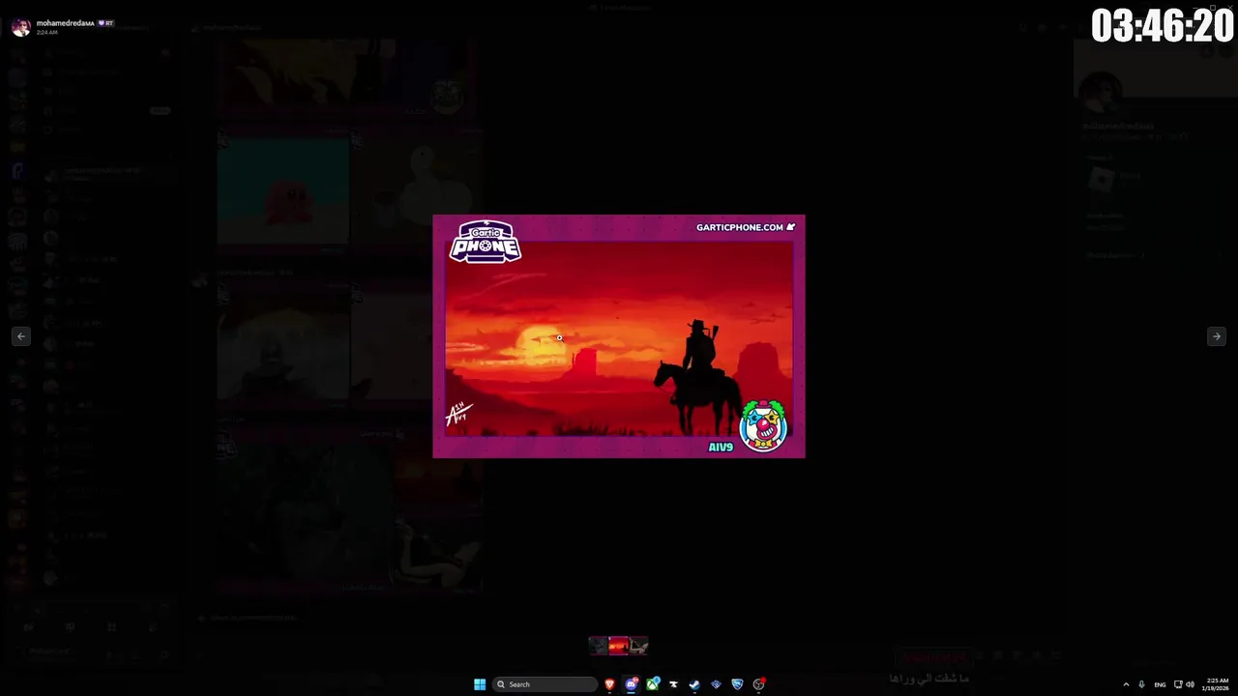This screenshot has width=1238, height=696.
Task: Open Rocket League taskbar icon
Action: [x=737, y=684]
